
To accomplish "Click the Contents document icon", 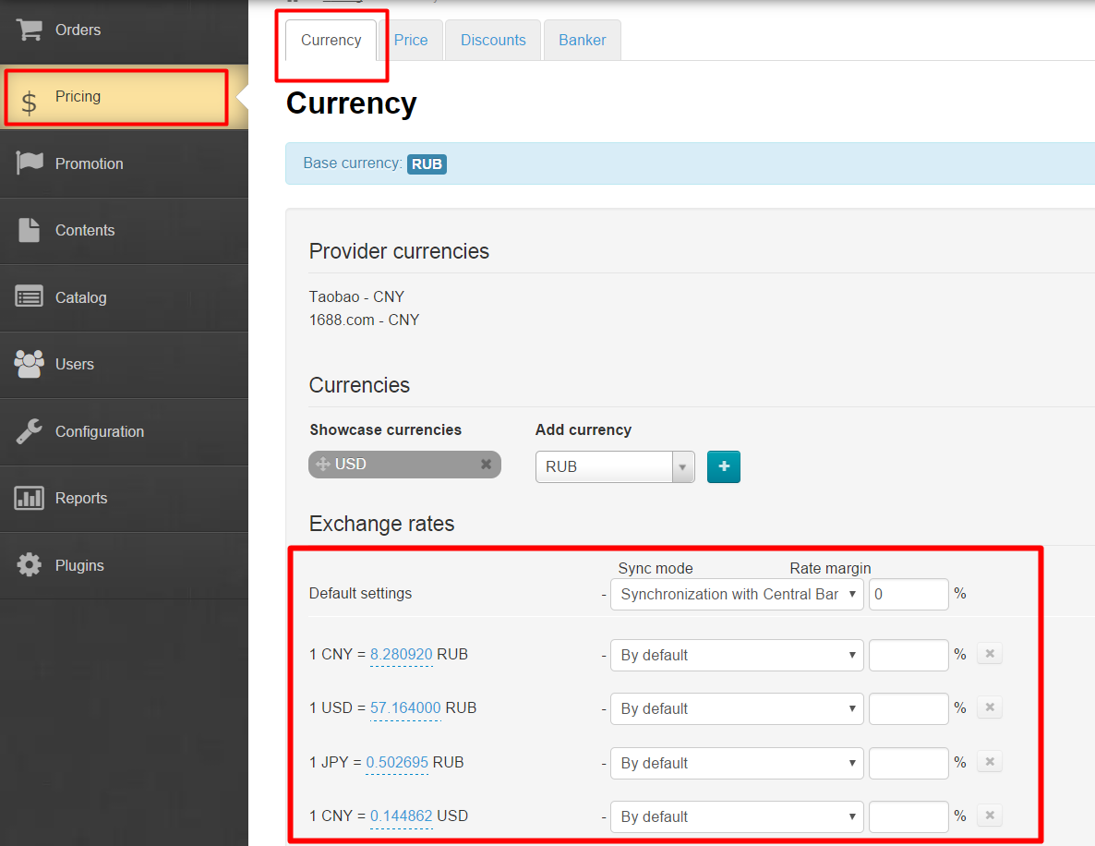I will tap(30, 230).
